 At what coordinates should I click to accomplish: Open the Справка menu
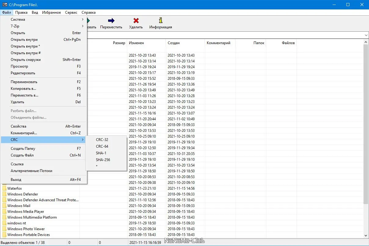pos(89,12)
